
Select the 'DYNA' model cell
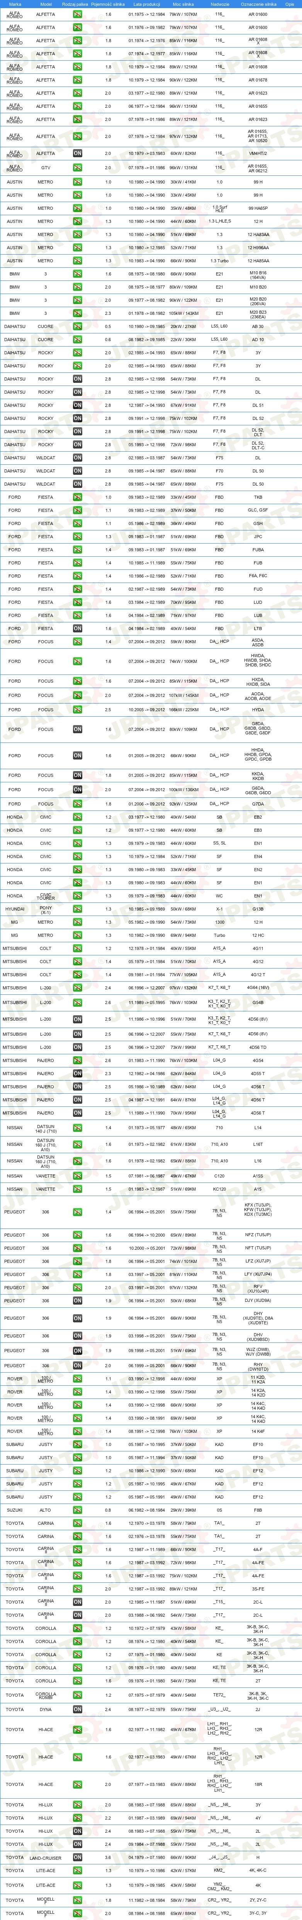[46, 1710]
